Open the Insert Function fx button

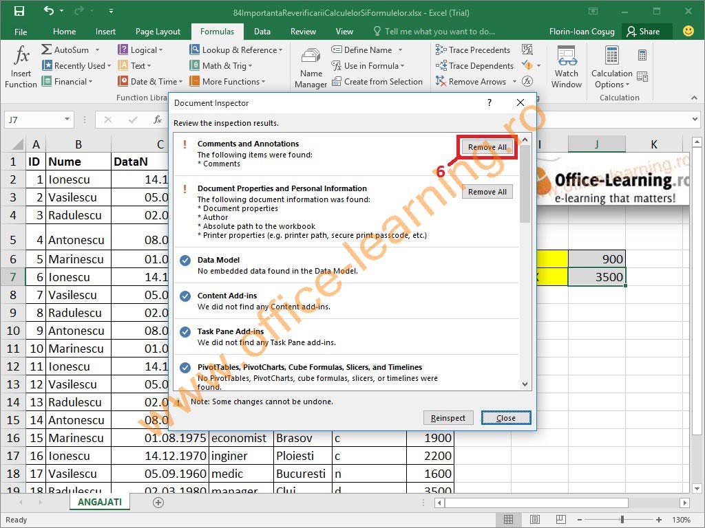[21, 66]
